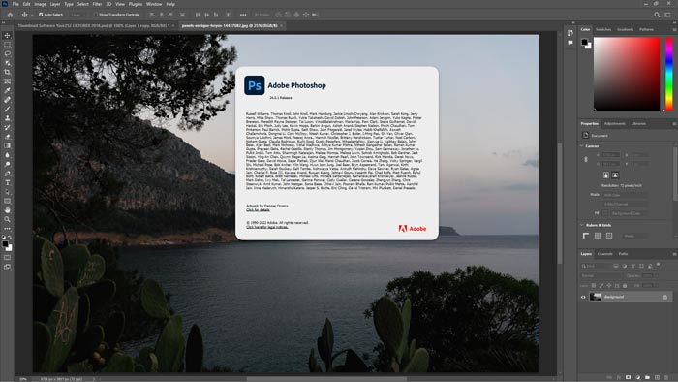Open the Layers filter Kind dropdown
Image resolution: width=678 pixels, height=382 pixels.
597,266
